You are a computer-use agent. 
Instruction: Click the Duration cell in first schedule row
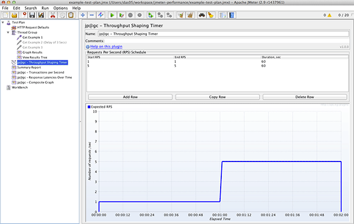point(305,61)
